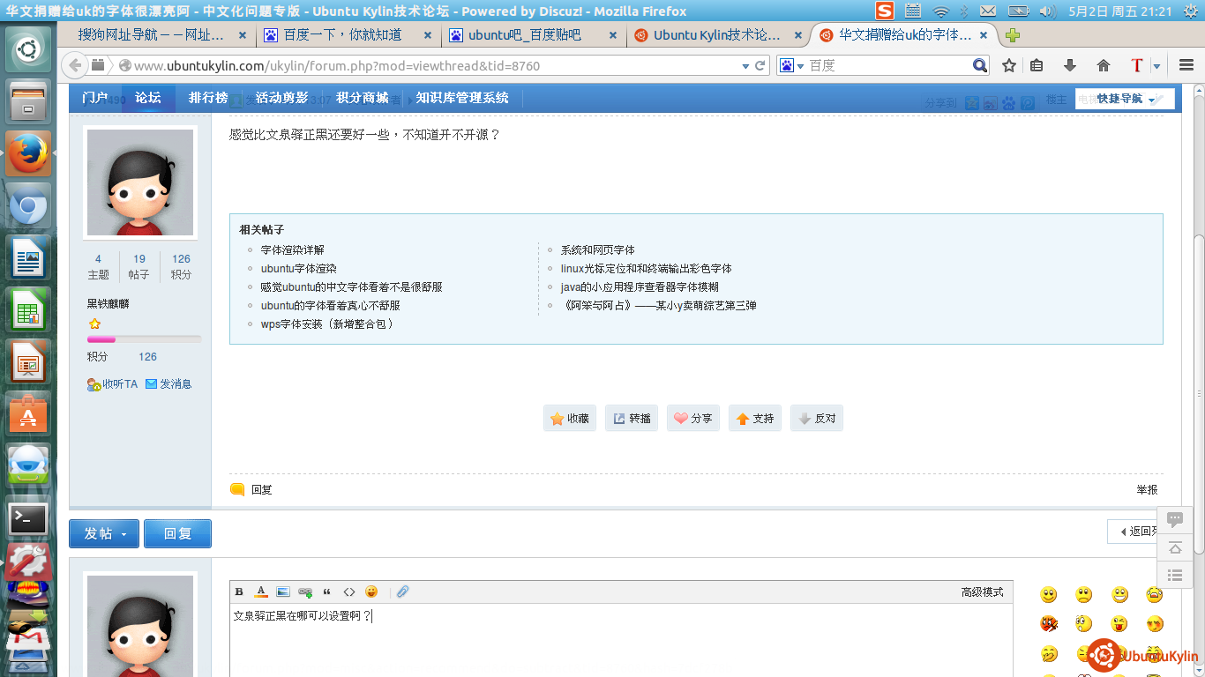Image resolution: width=1205 pixels, height=677 pixels.
Task: Click the insert link icon in editor
Action: click(305, 591)
